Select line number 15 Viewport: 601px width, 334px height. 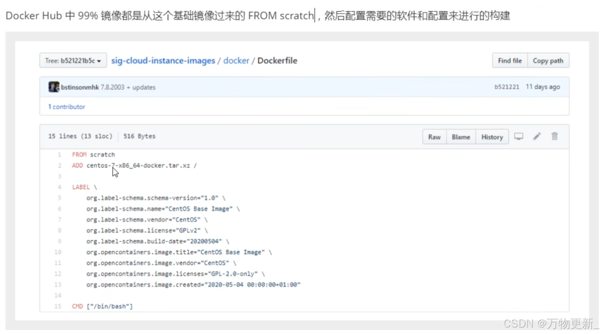58,306
